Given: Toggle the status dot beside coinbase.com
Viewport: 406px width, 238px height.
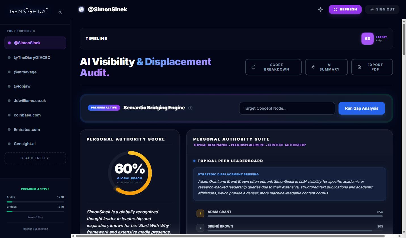Looking at the screenshot, I should tap(9, 115).
